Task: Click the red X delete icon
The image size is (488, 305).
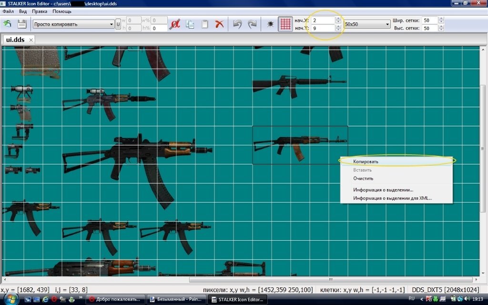Action: coord(219,24)
